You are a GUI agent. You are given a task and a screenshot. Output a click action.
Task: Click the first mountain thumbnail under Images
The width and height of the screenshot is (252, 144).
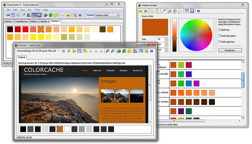tap(107, 96)
